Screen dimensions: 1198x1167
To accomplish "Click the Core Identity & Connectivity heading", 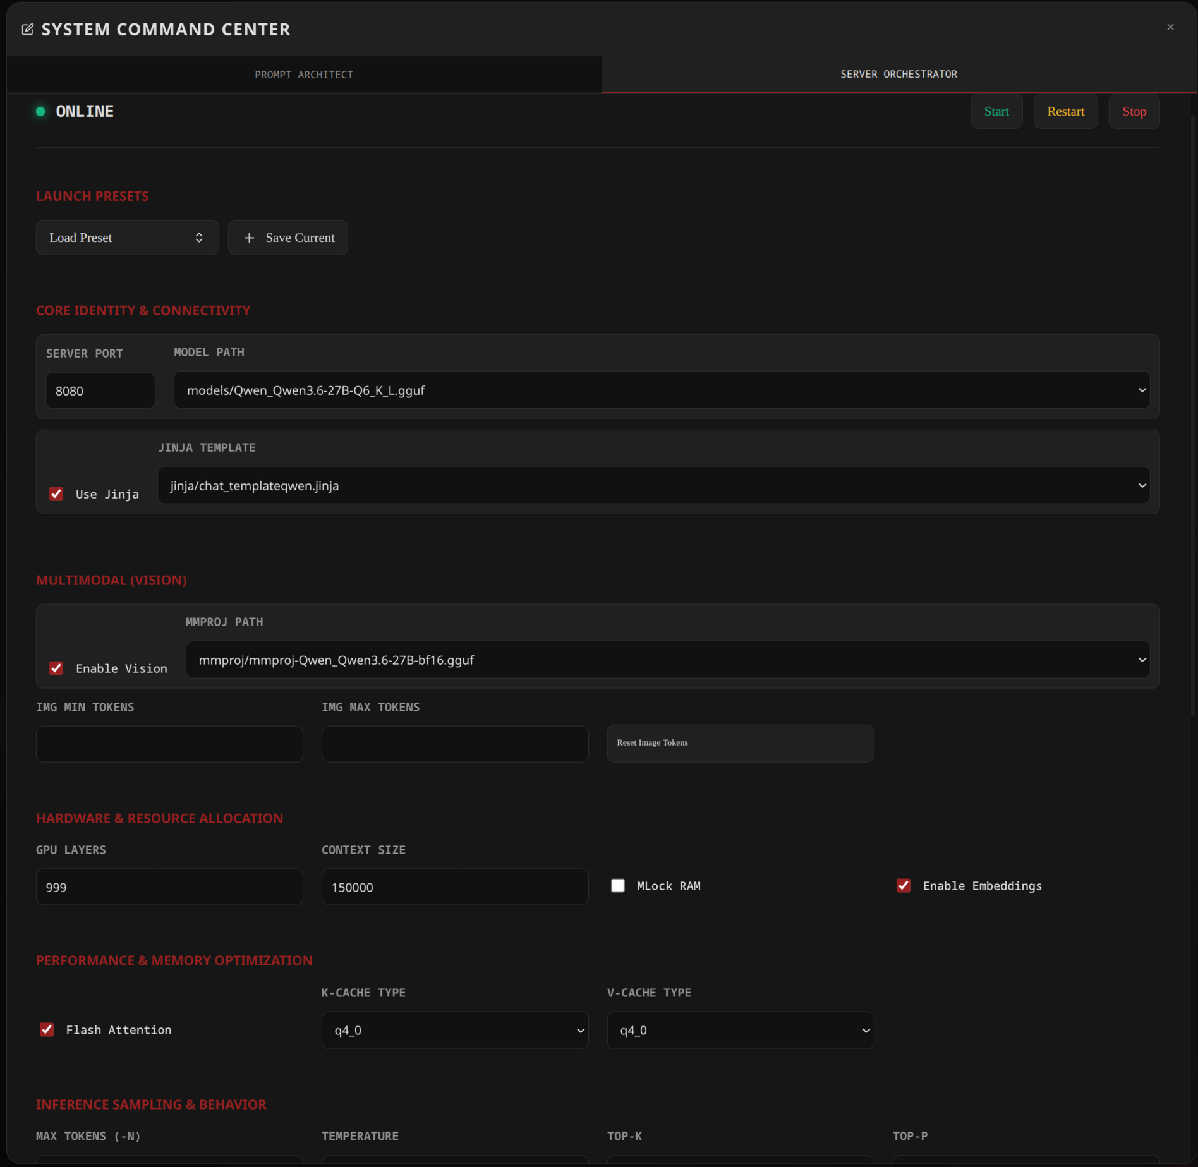I will (x=143, y=310).
